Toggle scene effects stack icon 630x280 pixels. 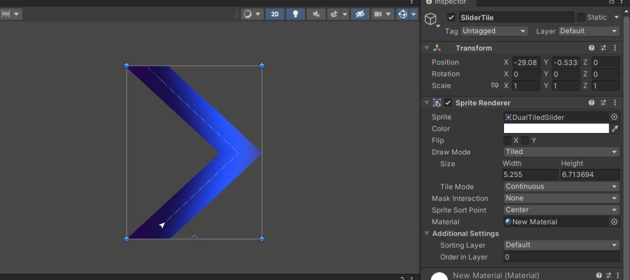pos(334,14)
